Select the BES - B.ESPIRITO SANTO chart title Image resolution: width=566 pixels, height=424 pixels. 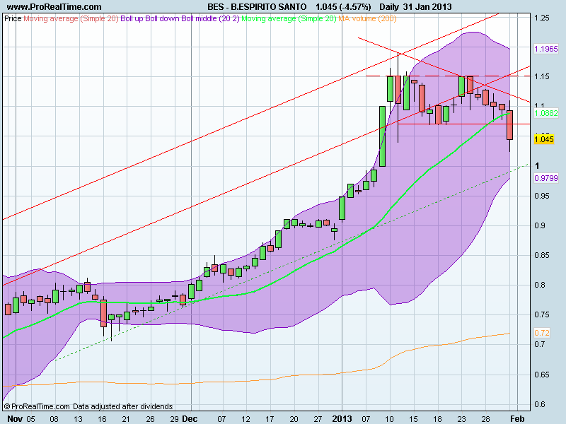[x=257, y=7]
